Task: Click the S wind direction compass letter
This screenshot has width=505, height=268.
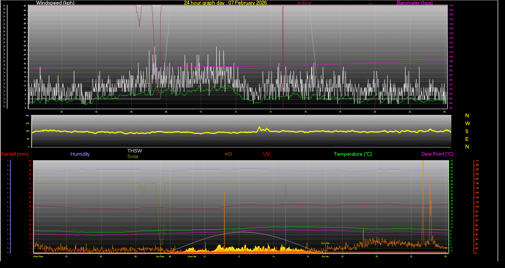Action: coord(467,131)
